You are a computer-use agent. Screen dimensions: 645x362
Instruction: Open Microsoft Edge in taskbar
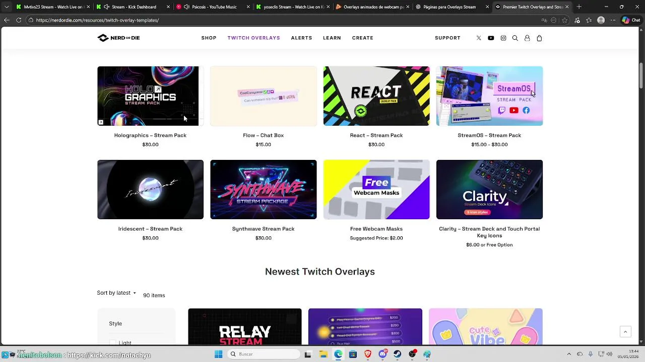pos(338,354)
